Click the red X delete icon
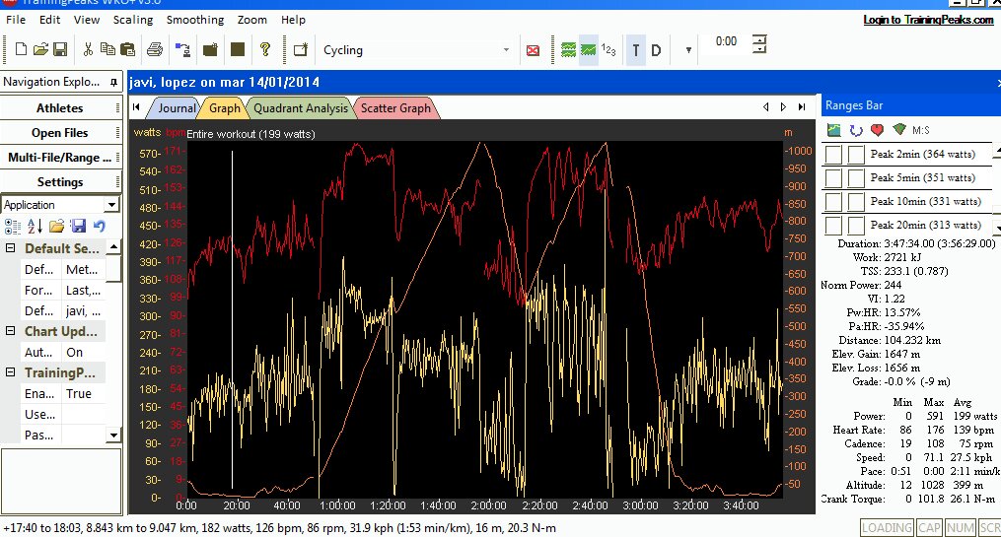The height and width of the screenshot is (537, 1001). click(534, 50)
